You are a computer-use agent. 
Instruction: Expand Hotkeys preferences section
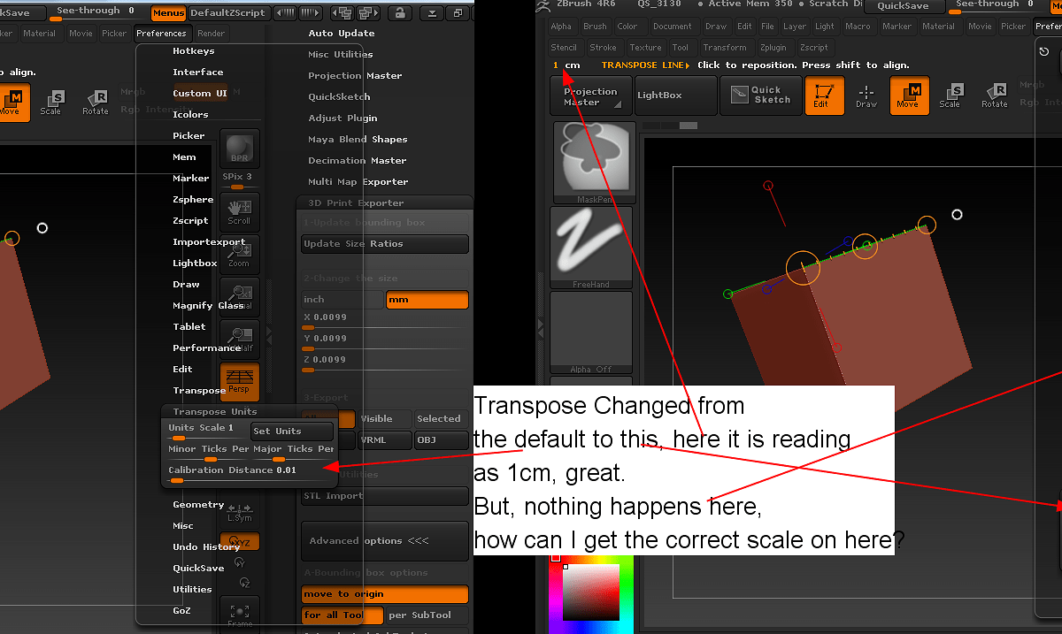pos(193,51)
